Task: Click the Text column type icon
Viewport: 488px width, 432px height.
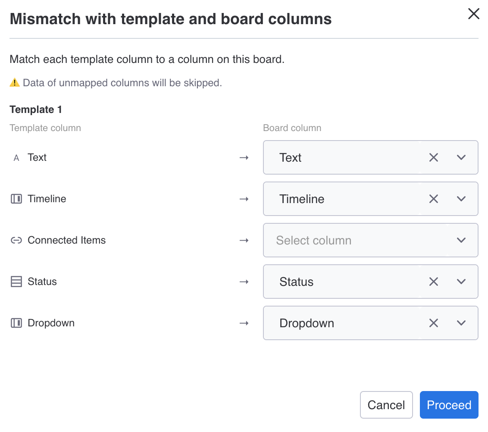Action: tap(16, 158)
